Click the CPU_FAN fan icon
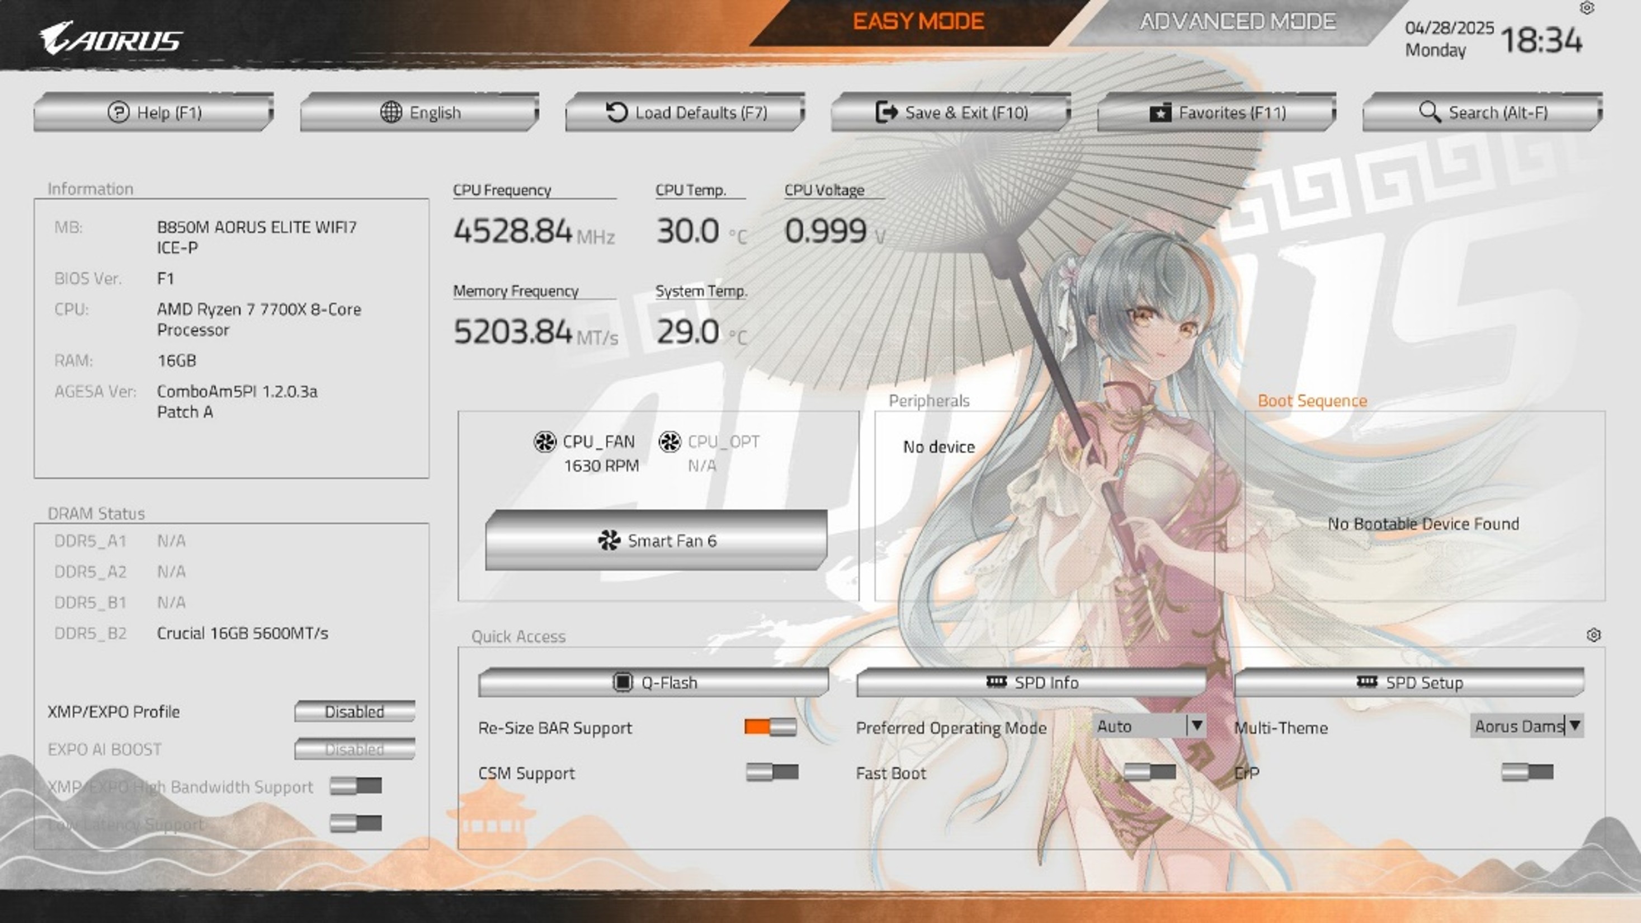 (x=545, y=441)
